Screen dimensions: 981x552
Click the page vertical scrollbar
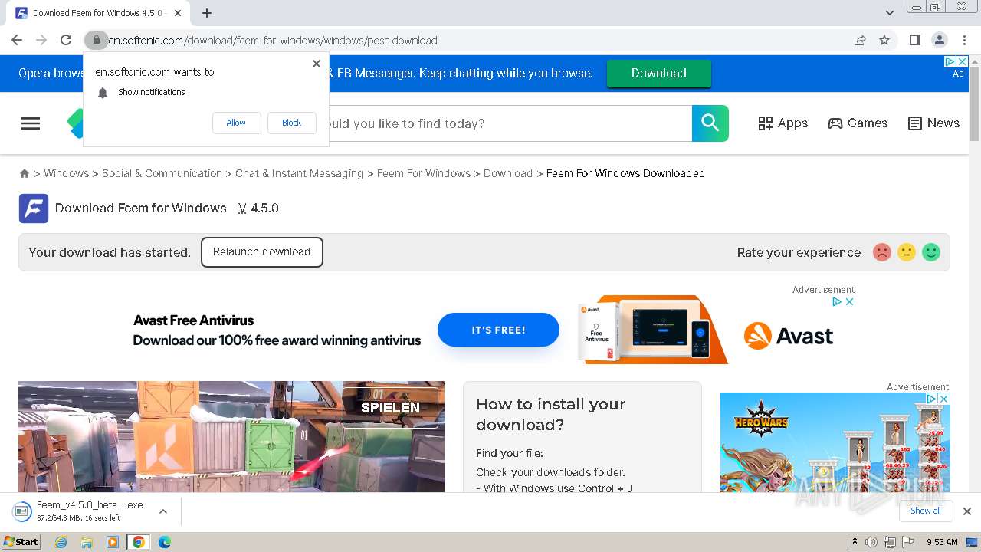click(975, 104)
